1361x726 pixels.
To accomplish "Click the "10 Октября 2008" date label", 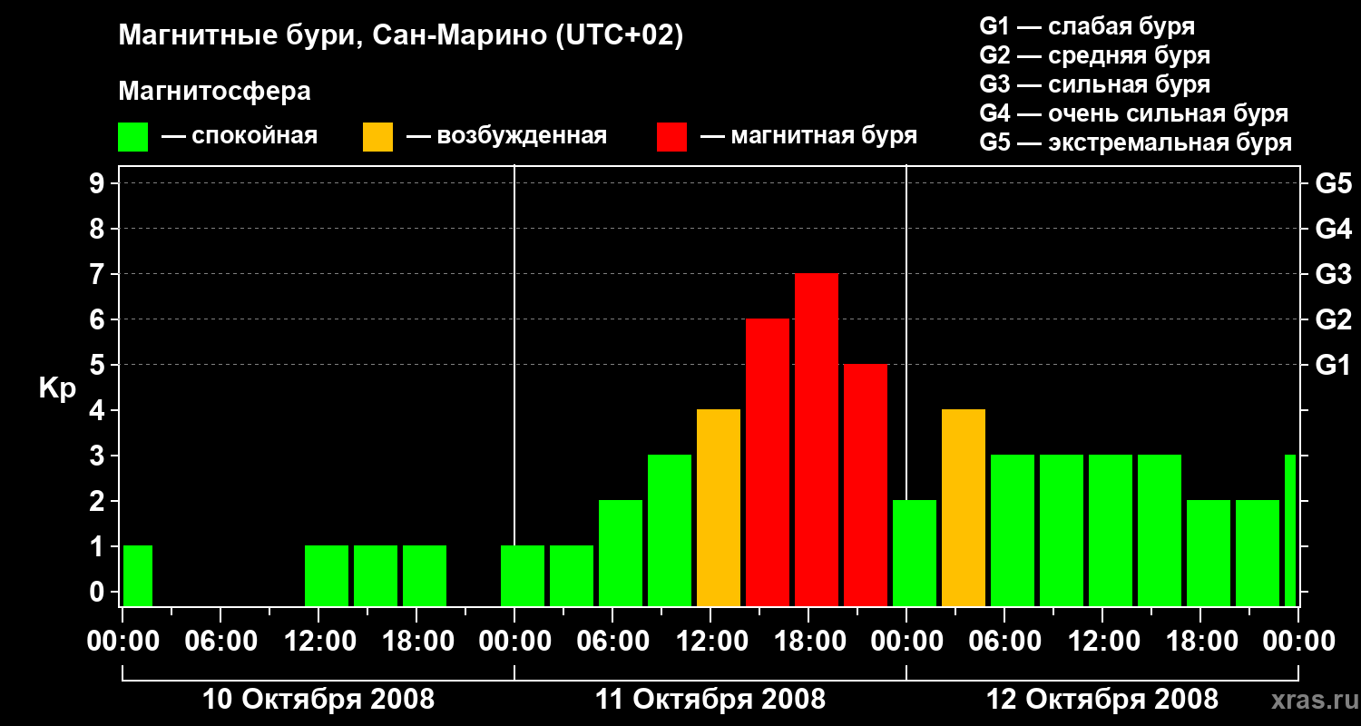I will [318, 700].
